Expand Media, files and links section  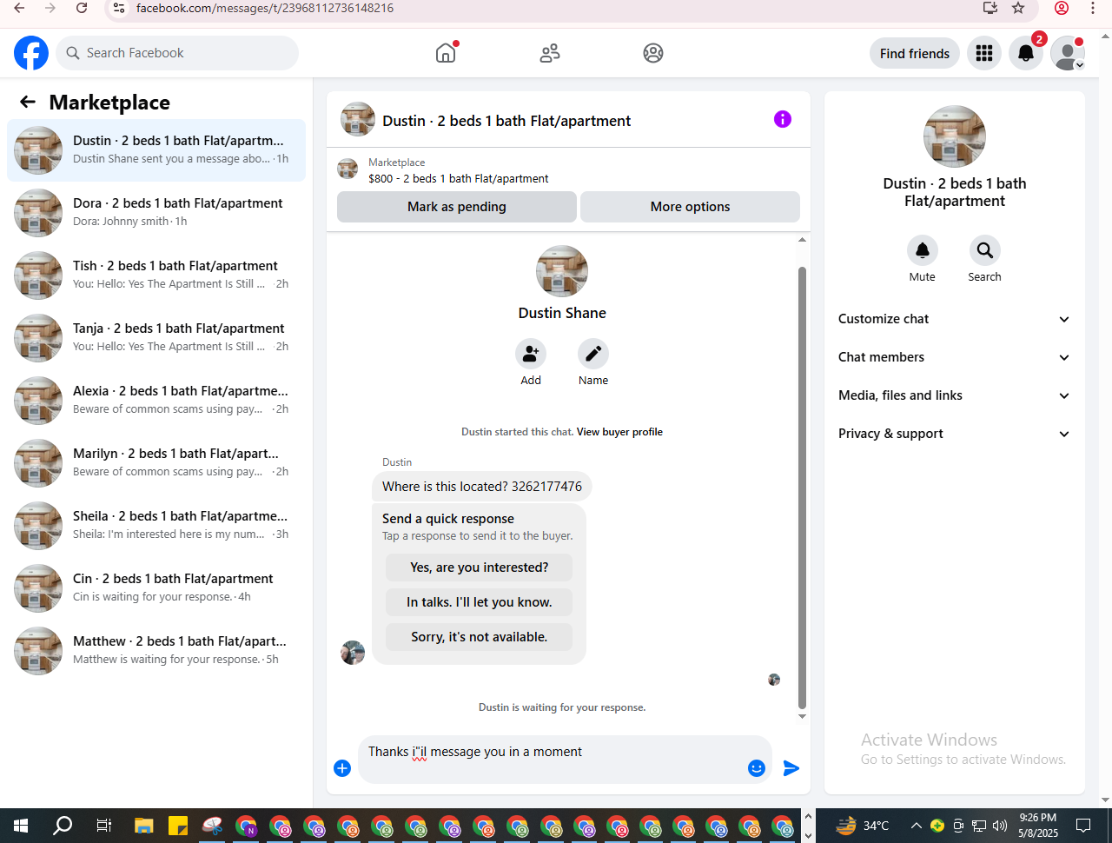pyautogui.click(x=955, y=395)
